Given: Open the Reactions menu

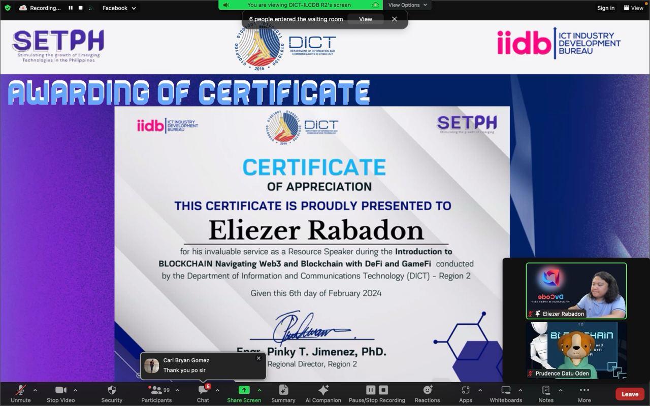Looking at the screenshot, I should tap(427, 394).
